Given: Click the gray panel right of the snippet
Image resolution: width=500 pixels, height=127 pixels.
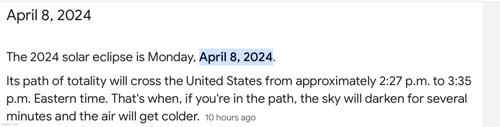Looking at the screenshot, I should point(491,64).
